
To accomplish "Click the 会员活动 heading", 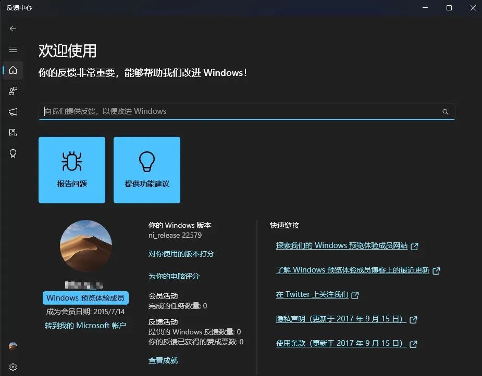I will (x=163, y=296).
